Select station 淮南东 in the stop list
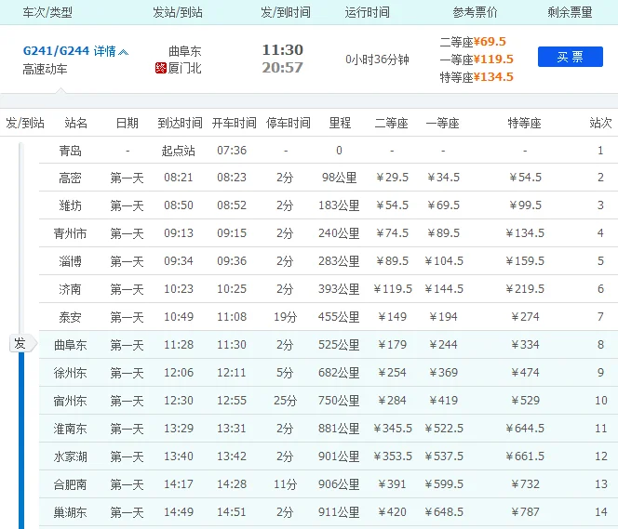 pyautogui.click(x=70, y=429)
